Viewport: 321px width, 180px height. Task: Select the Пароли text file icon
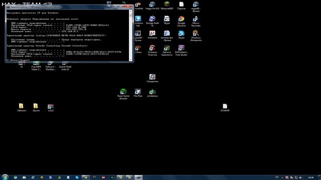[x=182, y=5]
